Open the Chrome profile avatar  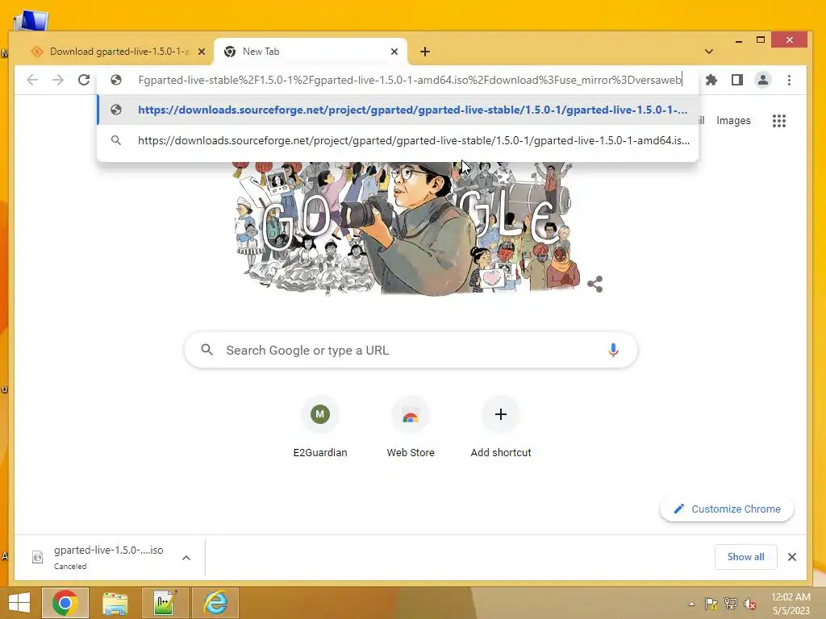click(x=763, y=80)
